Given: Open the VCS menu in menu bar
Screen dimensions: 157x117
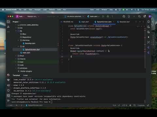Looking at the screenshot, I should click(97, 10).
